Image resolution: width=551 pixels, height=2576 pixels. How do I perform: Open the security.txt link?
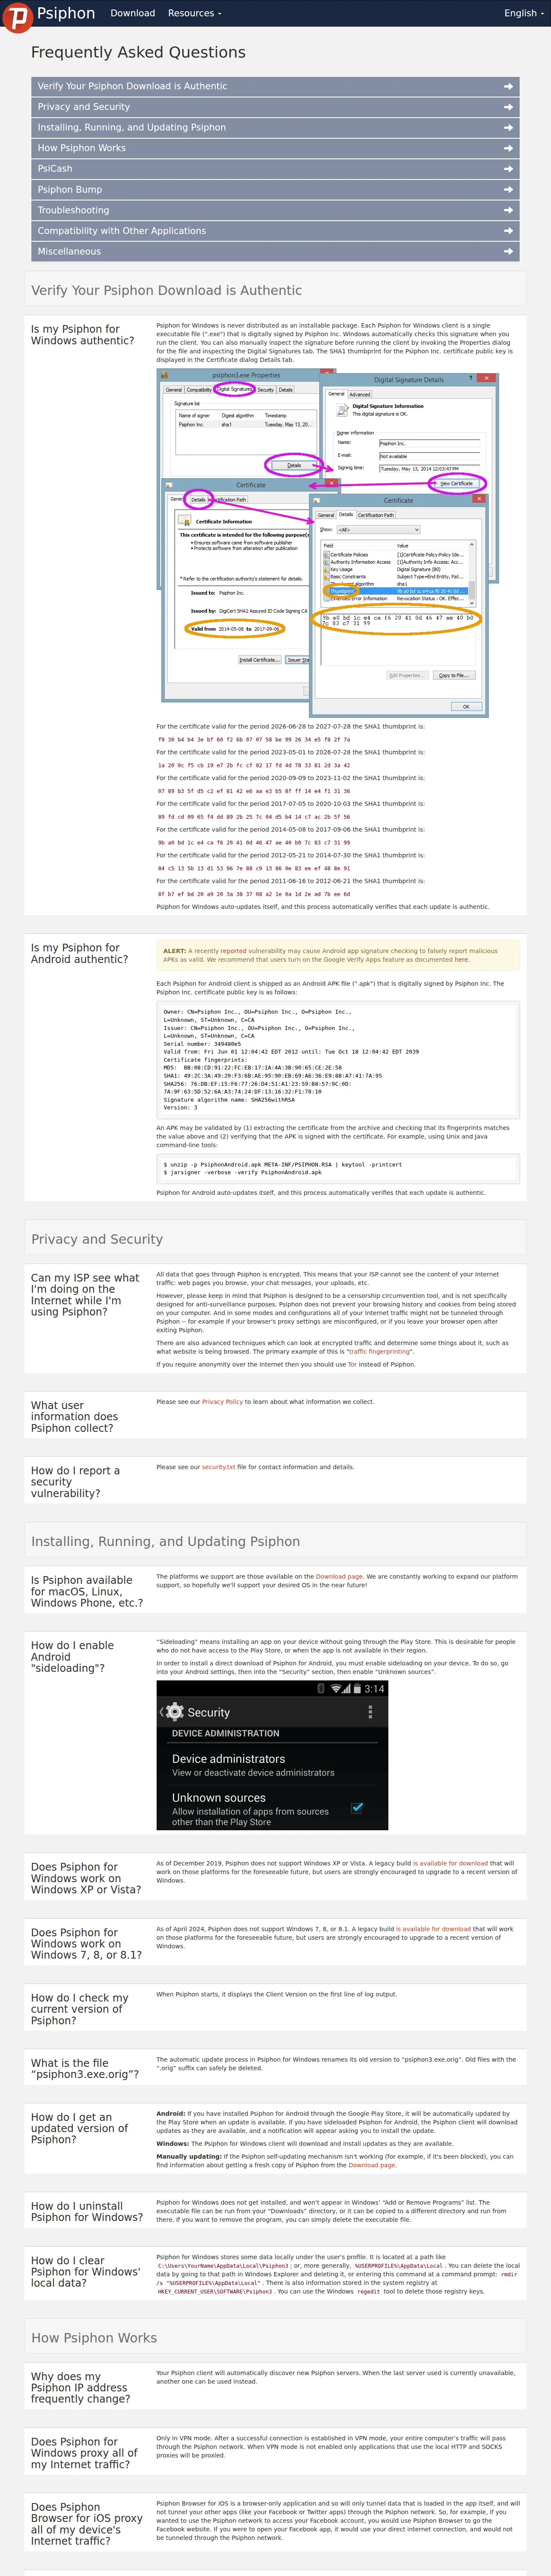[x=218, y=1467]
